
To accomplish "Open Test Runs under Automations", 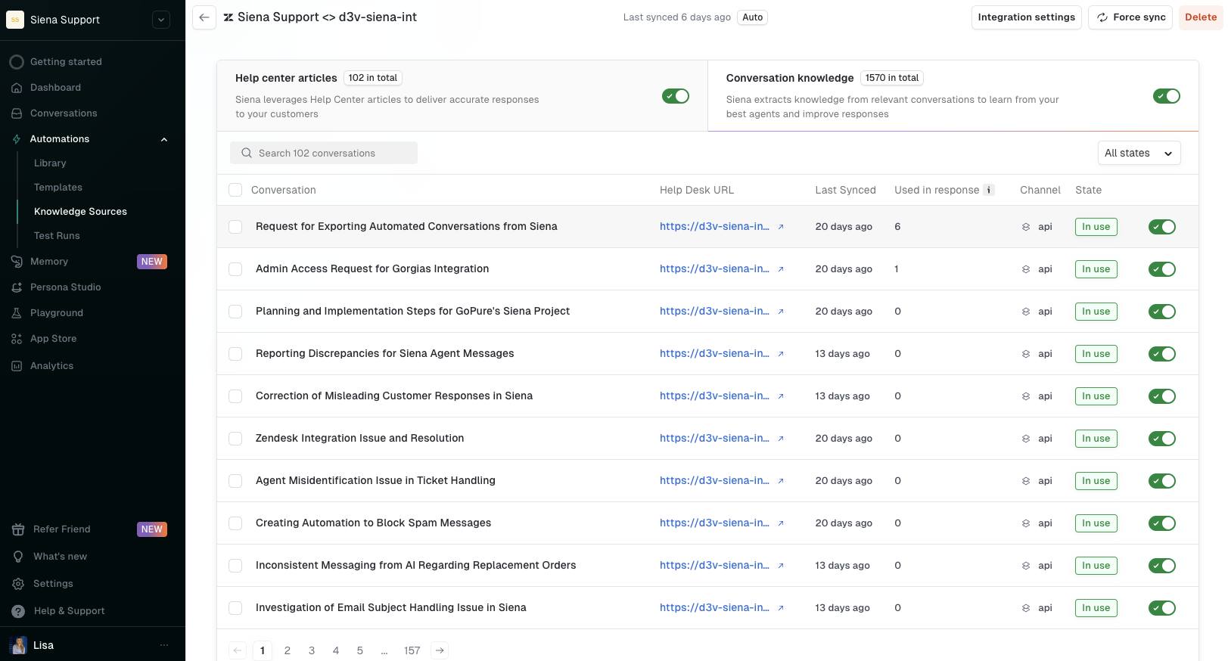I will tap(57, 236).
